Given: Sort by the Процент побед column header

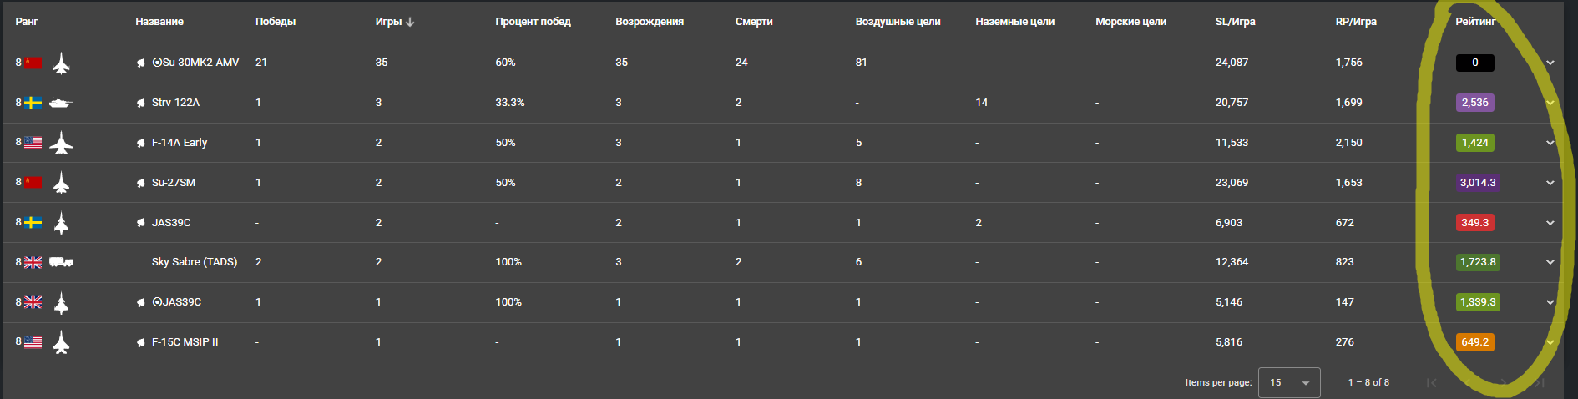Looking at the screenshot, I should pos(533,22).
